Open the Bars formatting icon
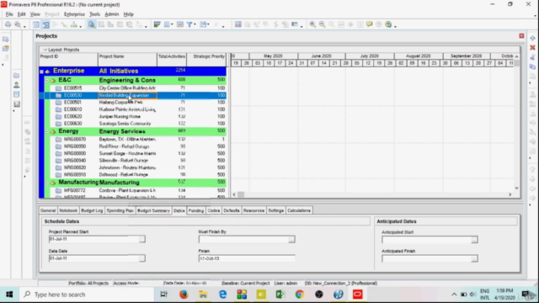The image size is (539, 303). point(157,24)
